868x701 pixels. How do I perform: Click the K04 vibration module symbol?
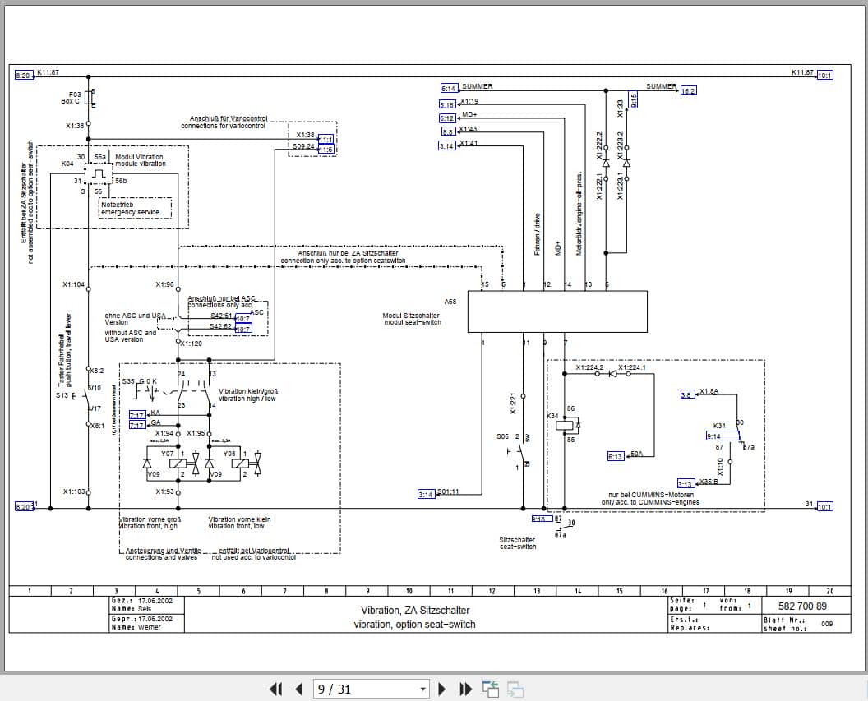(x=99, y=174)
